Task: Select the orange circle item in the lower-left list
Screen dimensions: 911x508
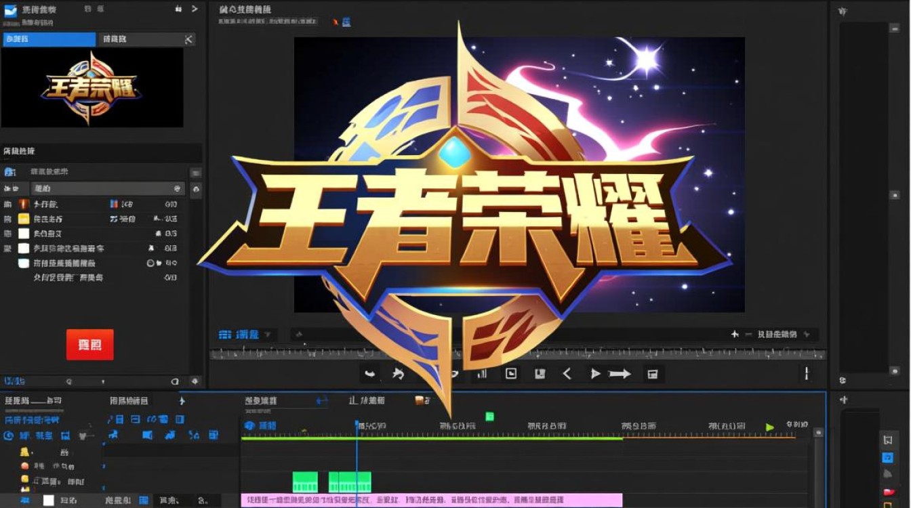Action: tap(24, 466)
